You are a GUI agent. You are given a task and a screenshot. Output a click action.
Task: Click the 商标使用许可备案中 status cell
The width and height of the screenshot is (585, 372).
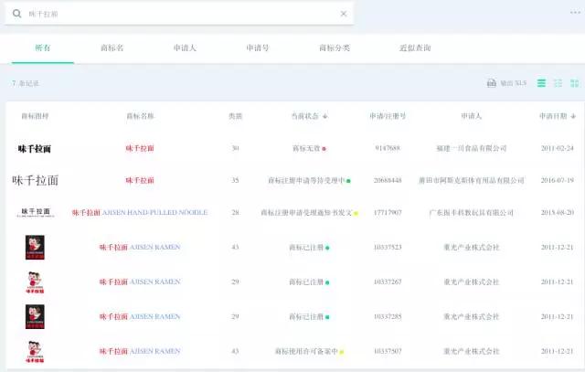(309, 352)
